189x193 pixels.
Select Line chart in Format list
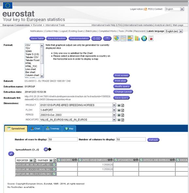click(x=31, y=69)
